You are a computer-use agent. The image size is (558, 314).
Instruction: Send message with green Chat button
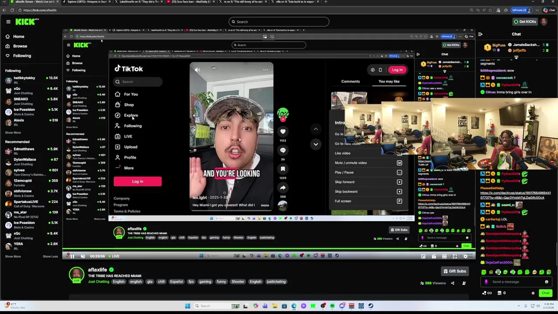[x=545, y=293]
